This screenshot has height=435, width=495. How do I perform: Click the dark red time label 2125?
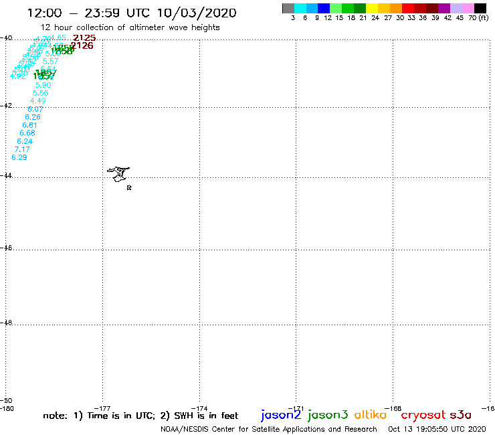point(84,38)
